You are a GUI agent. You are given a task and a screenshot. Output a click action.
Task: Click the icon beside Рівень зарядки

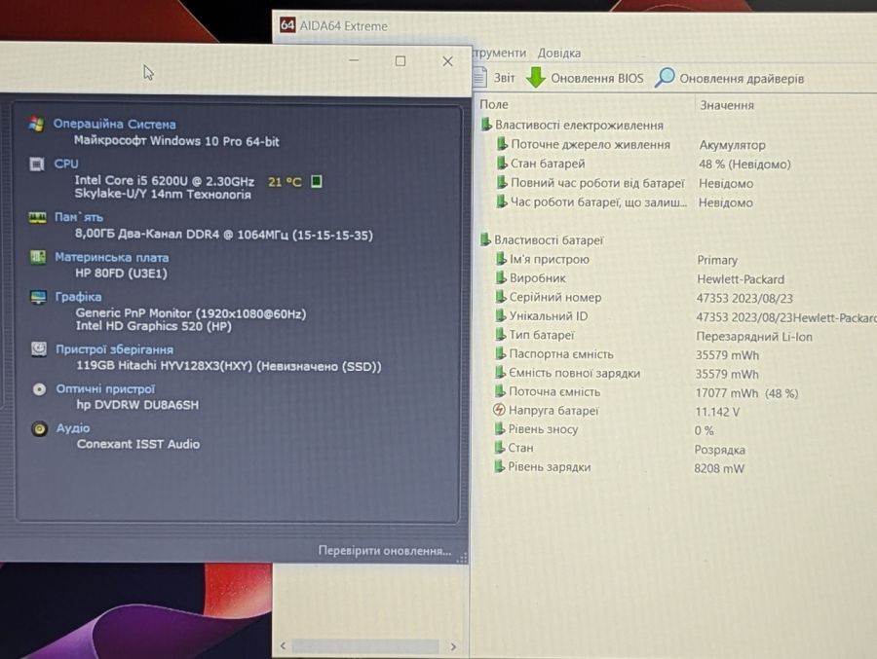click(x=498, y=466)
